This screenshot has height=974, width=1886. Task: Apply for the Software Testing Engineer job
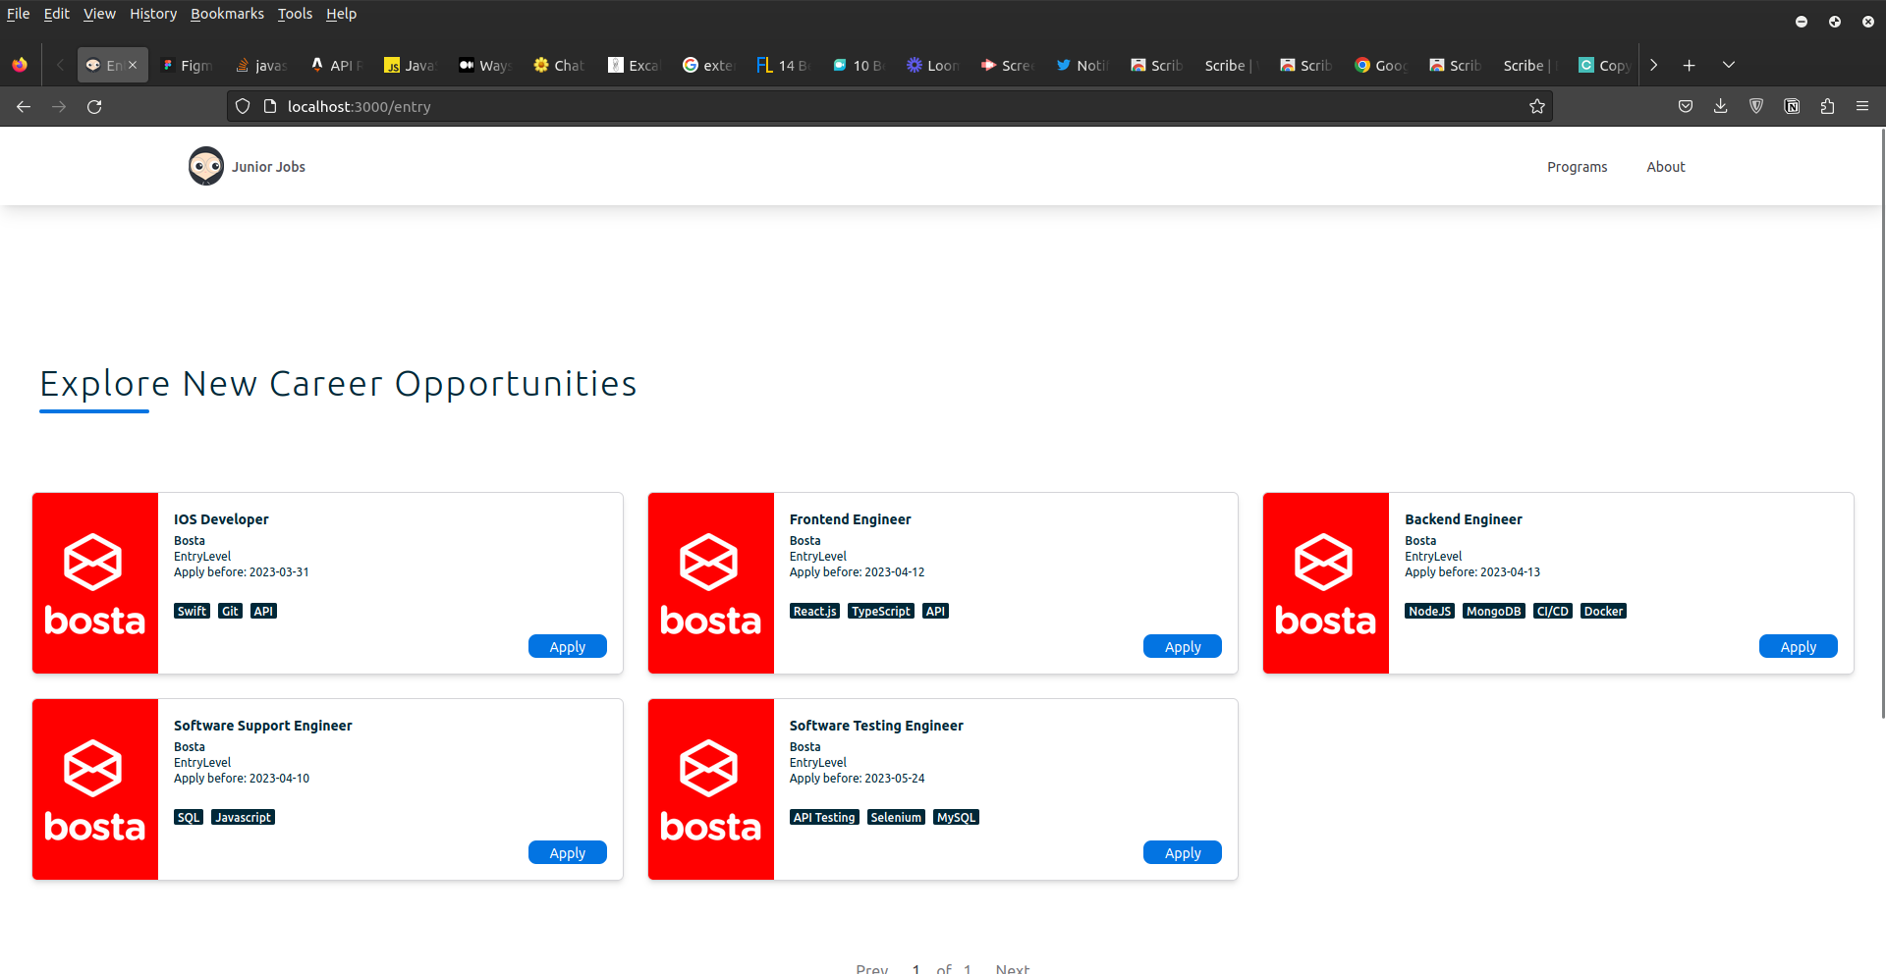(1183, 852)
